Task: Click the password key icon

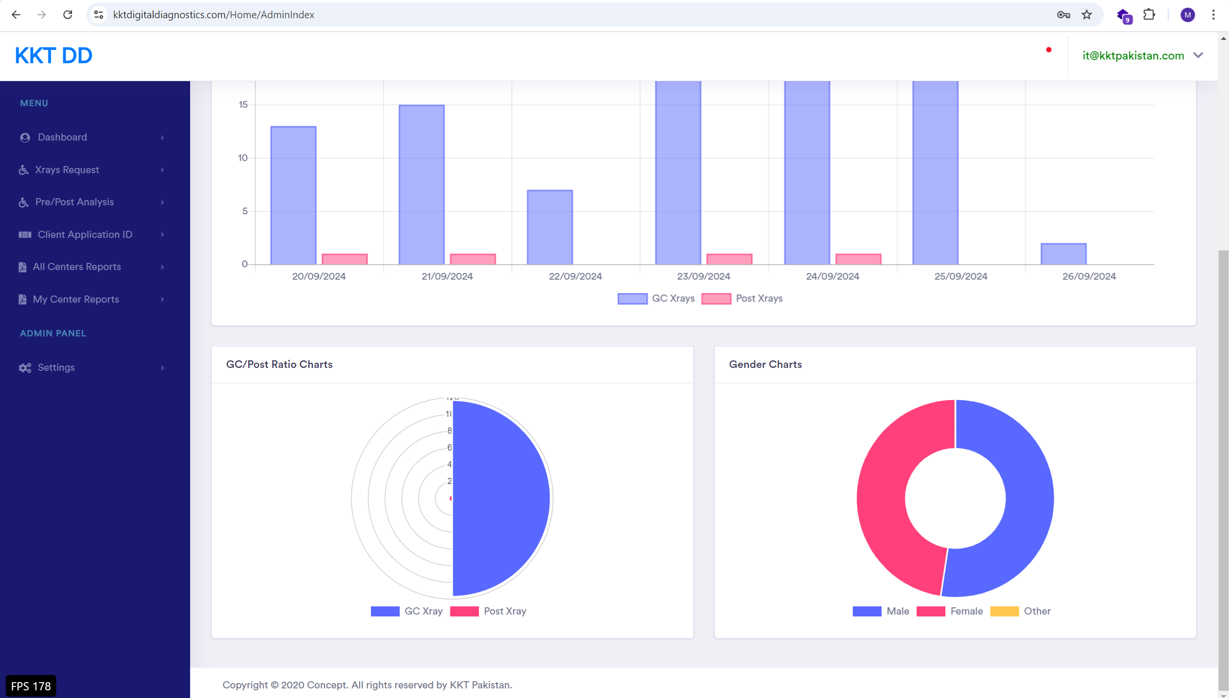Action: pos(1063,15)
